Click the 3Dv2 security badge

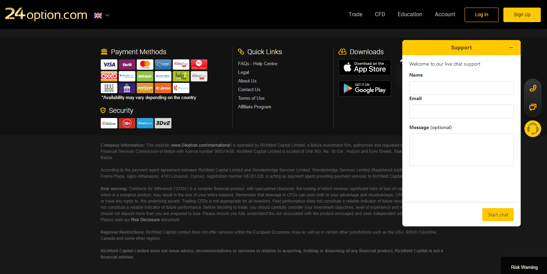(163, 123)
